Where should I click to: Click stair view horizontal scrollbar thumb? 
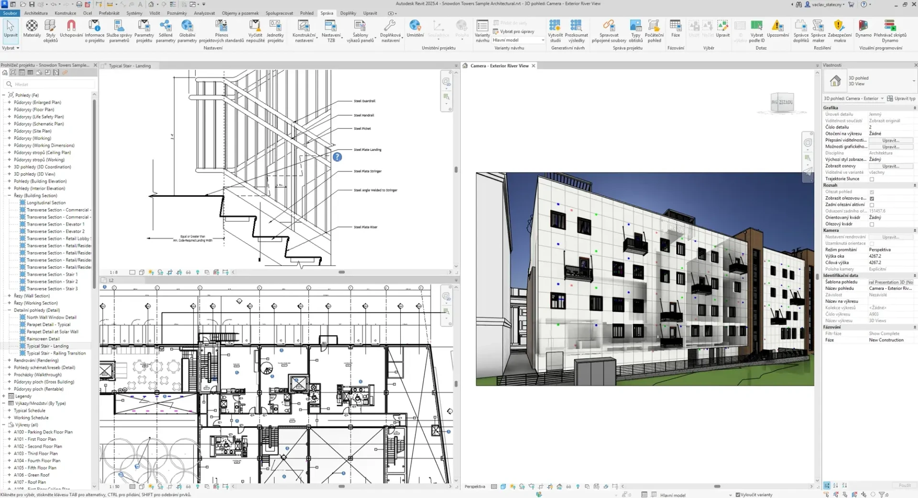pyautogui.click(x=341, y=272)
